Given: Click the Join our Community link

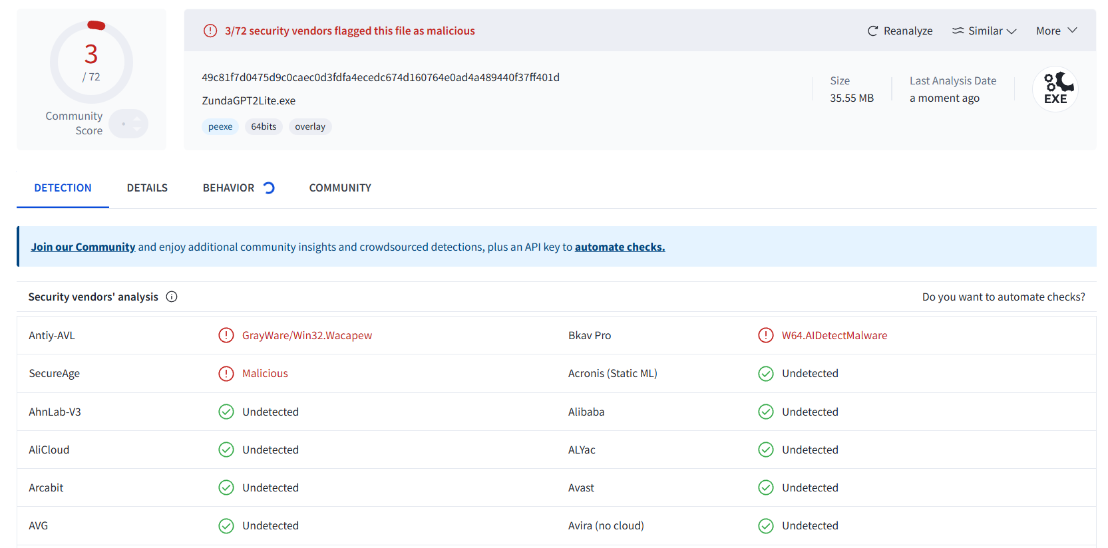Looking at the screenshot, I should pyautogui.click(x=83, y=247).
